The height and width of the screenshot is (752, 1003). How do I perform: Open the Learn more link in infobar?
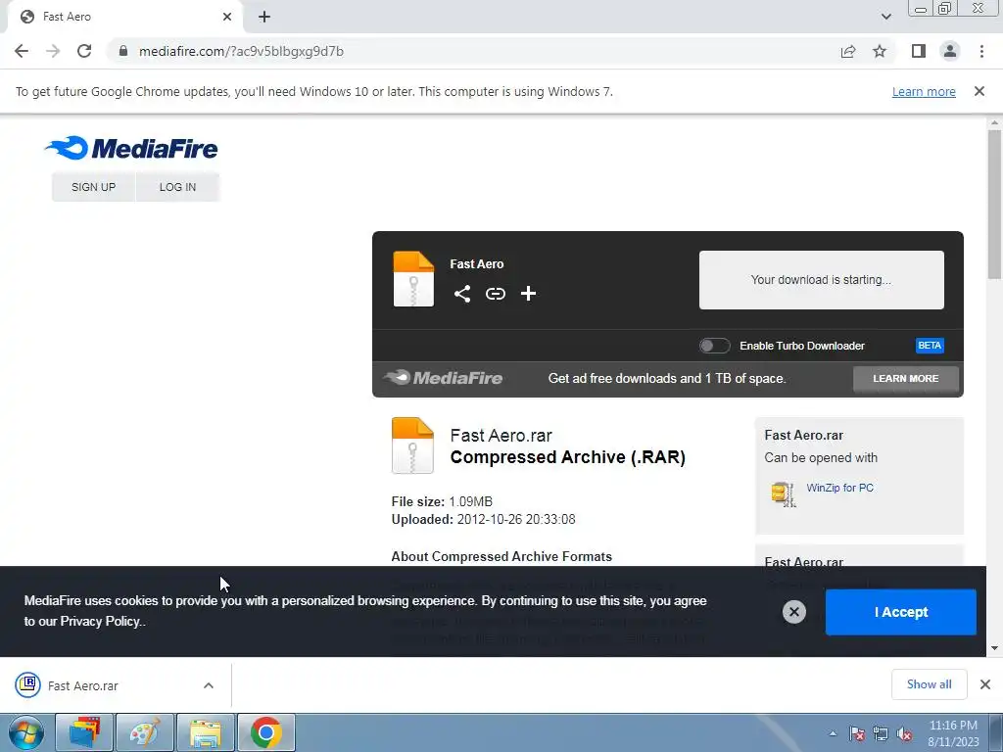(x=924, y=92)
